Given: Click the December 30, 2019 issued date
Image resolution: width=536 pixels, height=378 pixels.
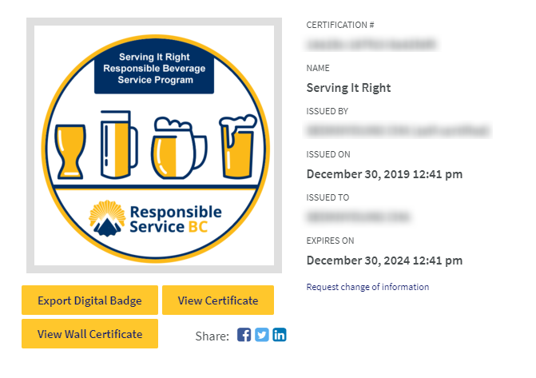Looking at the screenshot, I should coord(384,174).
